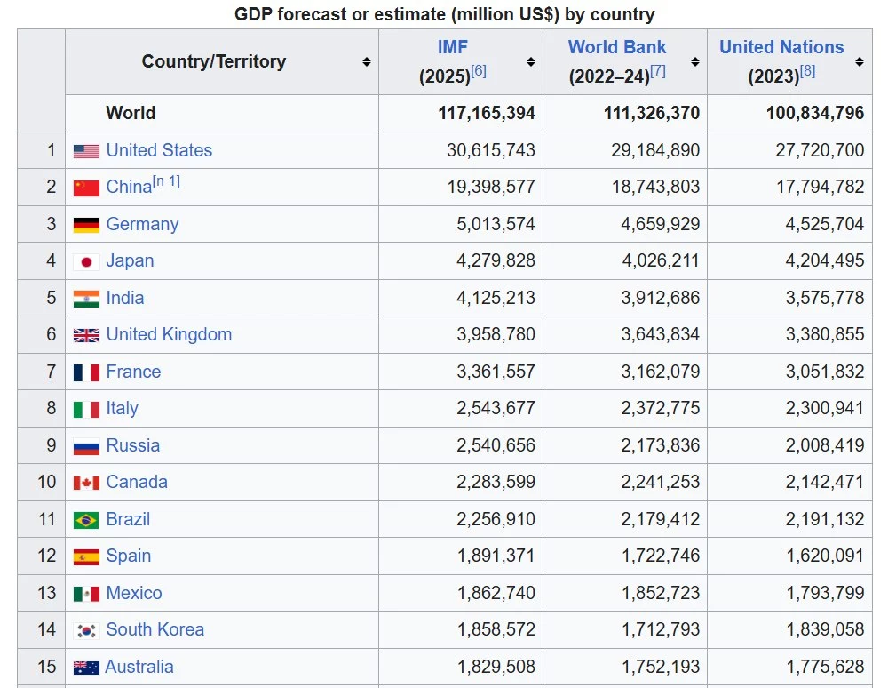
Task: Select World Bank world total 111,326,370
Action: click(652, 113)
